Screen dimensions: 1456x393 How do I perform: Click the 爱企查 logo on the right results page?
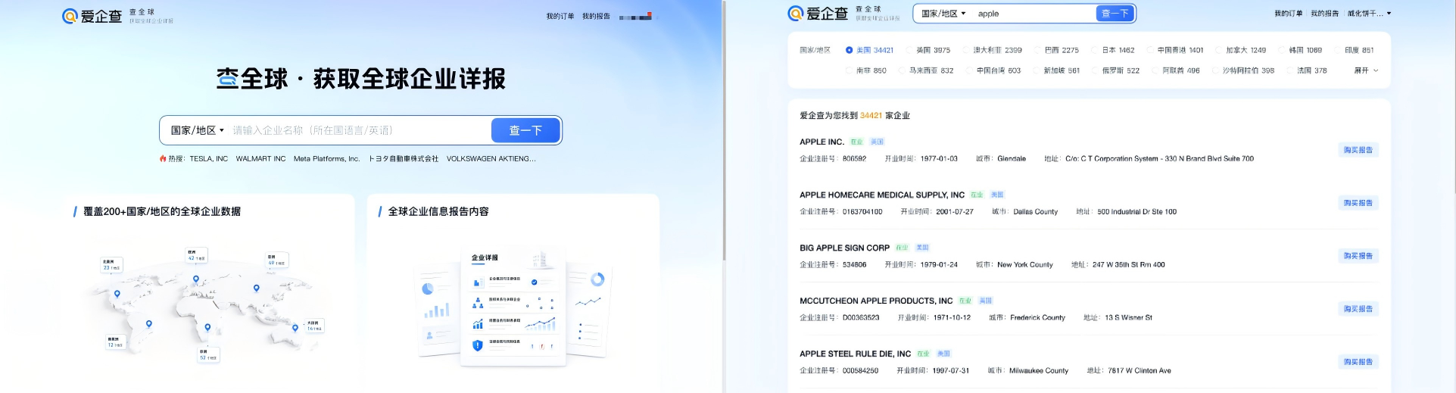point(818,14)
